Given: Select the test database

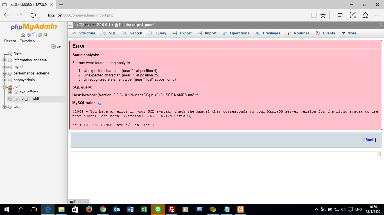Looking at the screenshot, I should 17,107.
